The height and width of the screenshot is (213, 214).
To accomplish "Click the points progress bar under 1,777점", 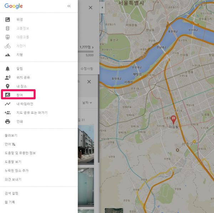I will [x=86, y=52].
